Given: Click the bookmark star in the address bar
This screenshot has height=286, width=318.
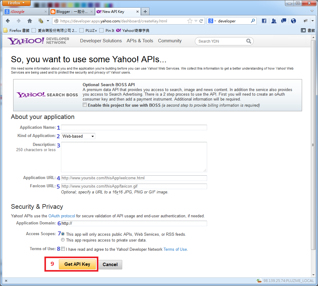Looking at the screenshot, I should 190,21.
